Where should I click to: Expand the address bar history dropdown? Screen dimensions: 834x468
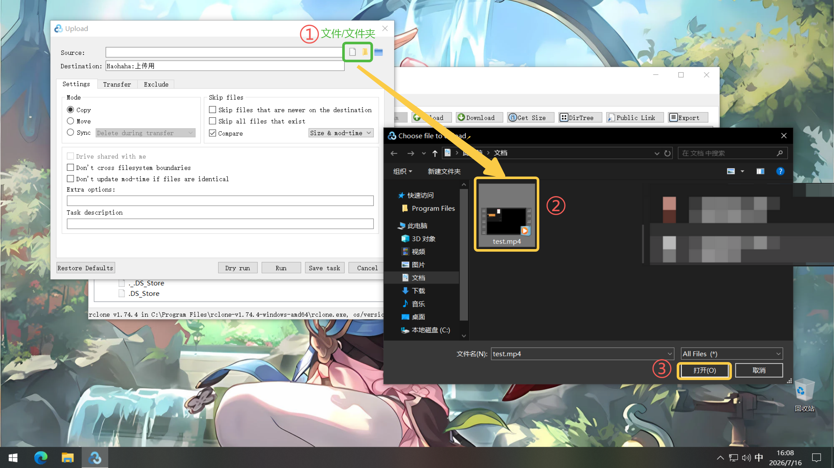point(656,153)
